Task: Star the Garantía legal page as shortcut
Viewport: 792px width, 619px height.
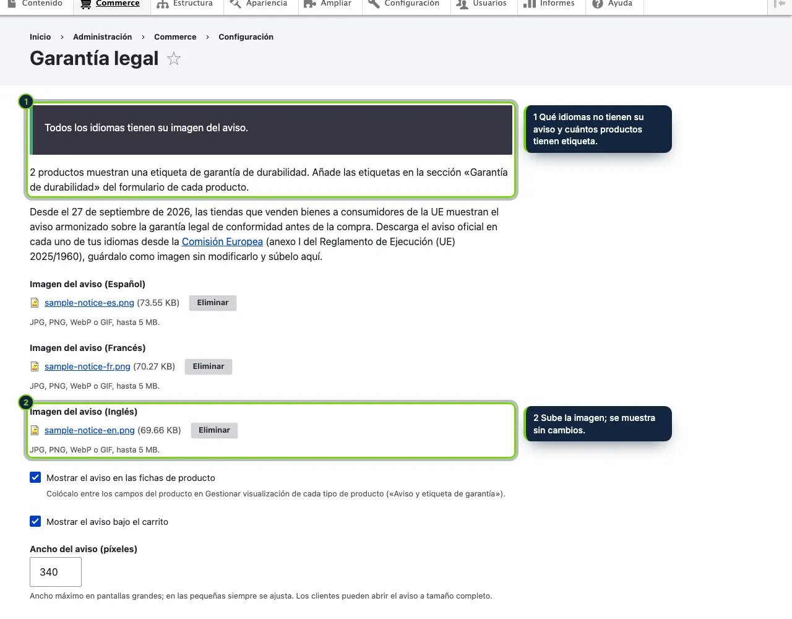Action: coord(174,59)
